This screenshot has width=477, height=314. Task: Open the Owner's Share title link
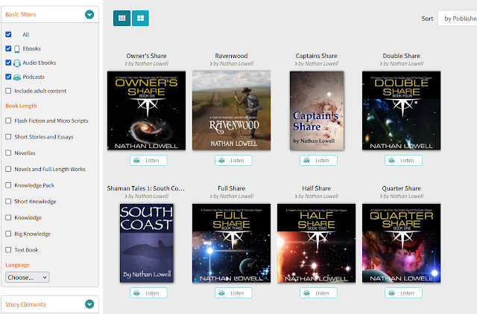[146, 56]
